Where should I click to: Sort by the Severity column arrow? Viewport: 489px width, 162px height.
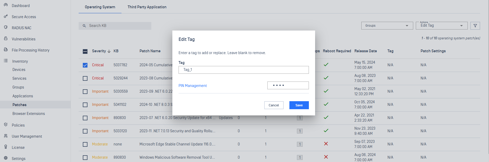[109, 51]
